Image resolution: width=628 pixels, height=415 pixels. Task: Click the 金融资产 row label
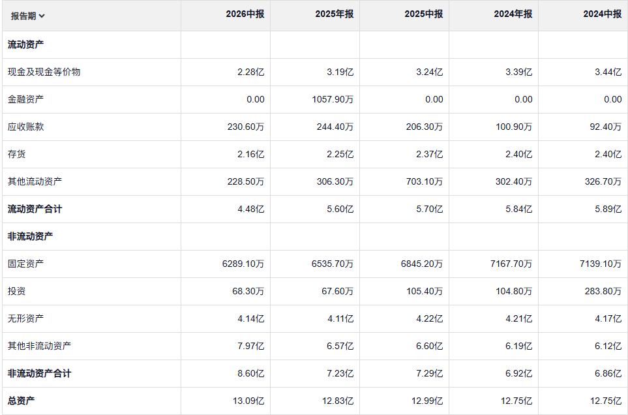pyautogui.click(x=26, y=100)
